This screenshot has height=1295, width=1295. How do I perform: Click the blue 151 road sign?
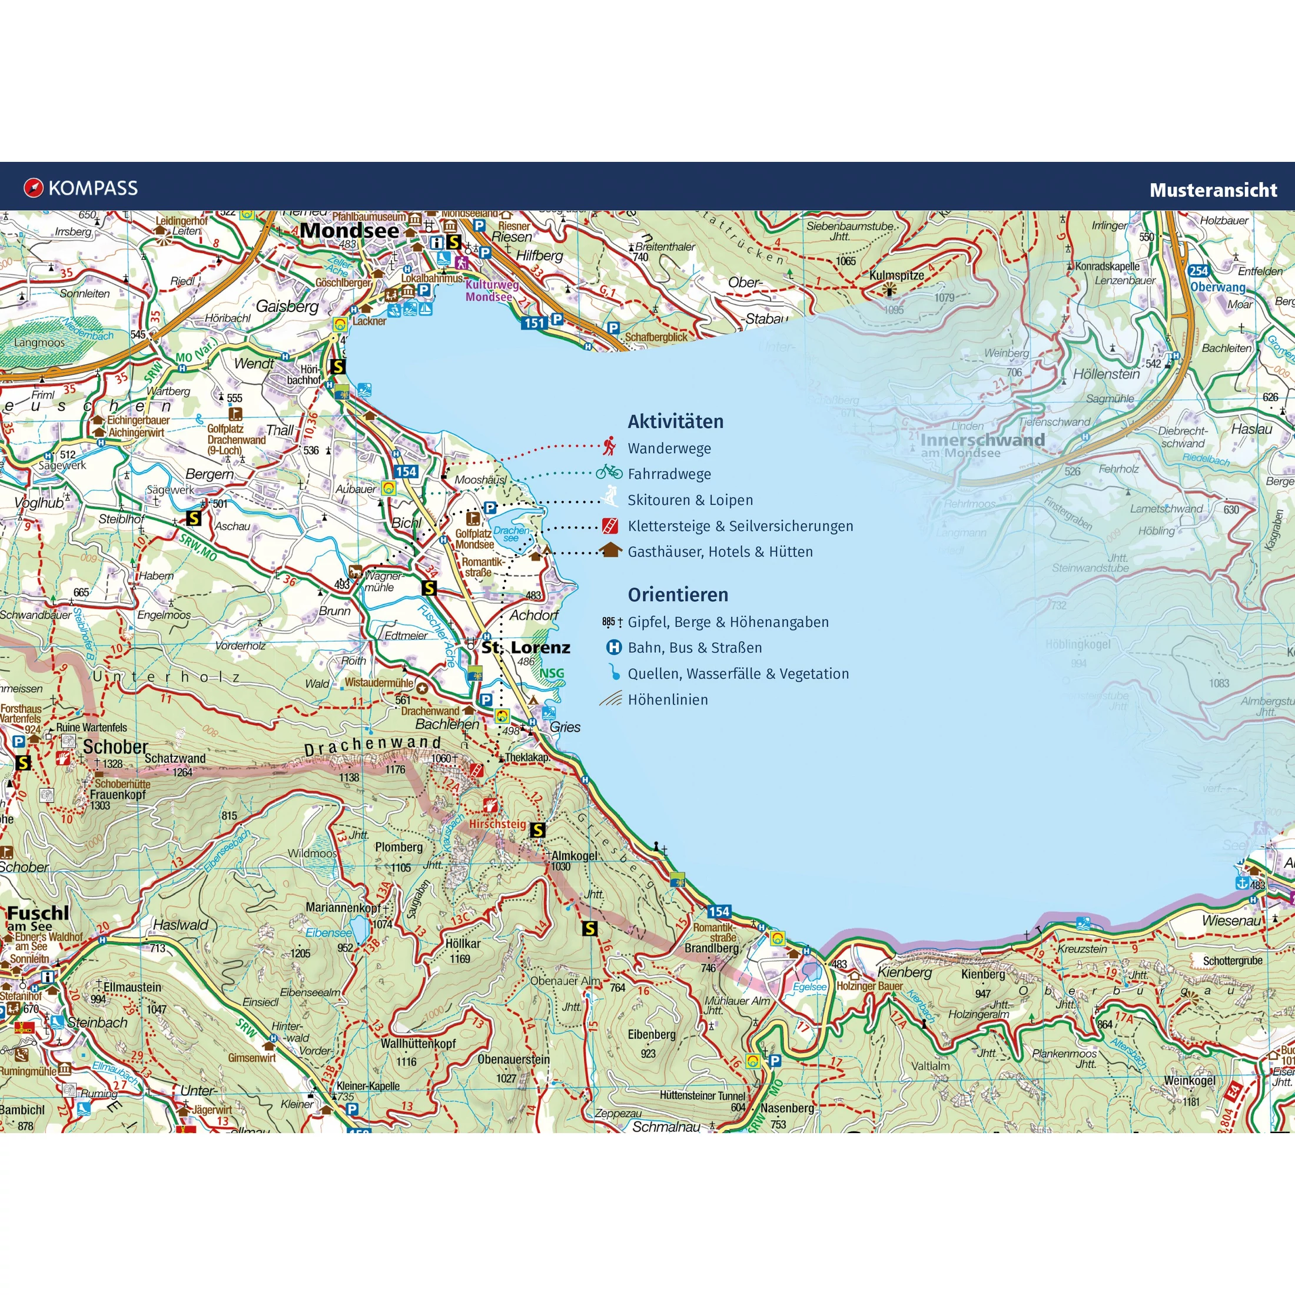click(x=534, y=323)
